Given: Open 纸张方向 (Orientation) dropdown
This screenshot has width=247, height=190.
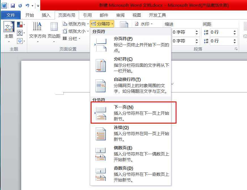Looking at the screenshot, I should 76,24.
